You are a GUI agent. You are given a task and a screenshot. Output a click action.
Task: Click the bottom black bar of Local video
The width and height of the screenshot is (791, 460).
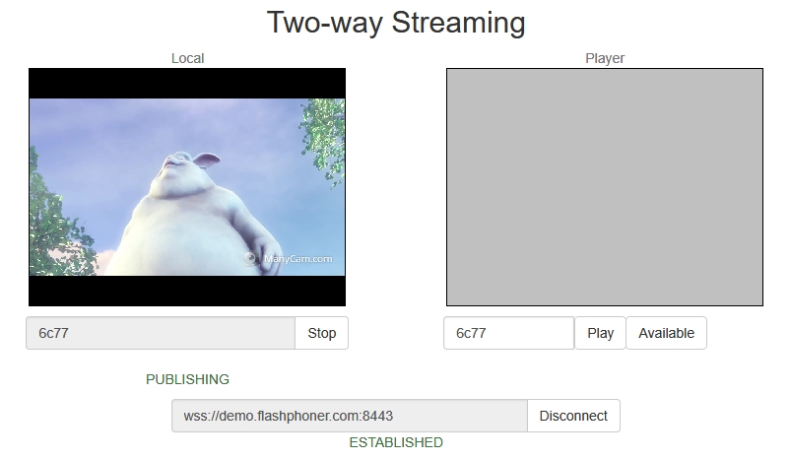click(187, 291)
